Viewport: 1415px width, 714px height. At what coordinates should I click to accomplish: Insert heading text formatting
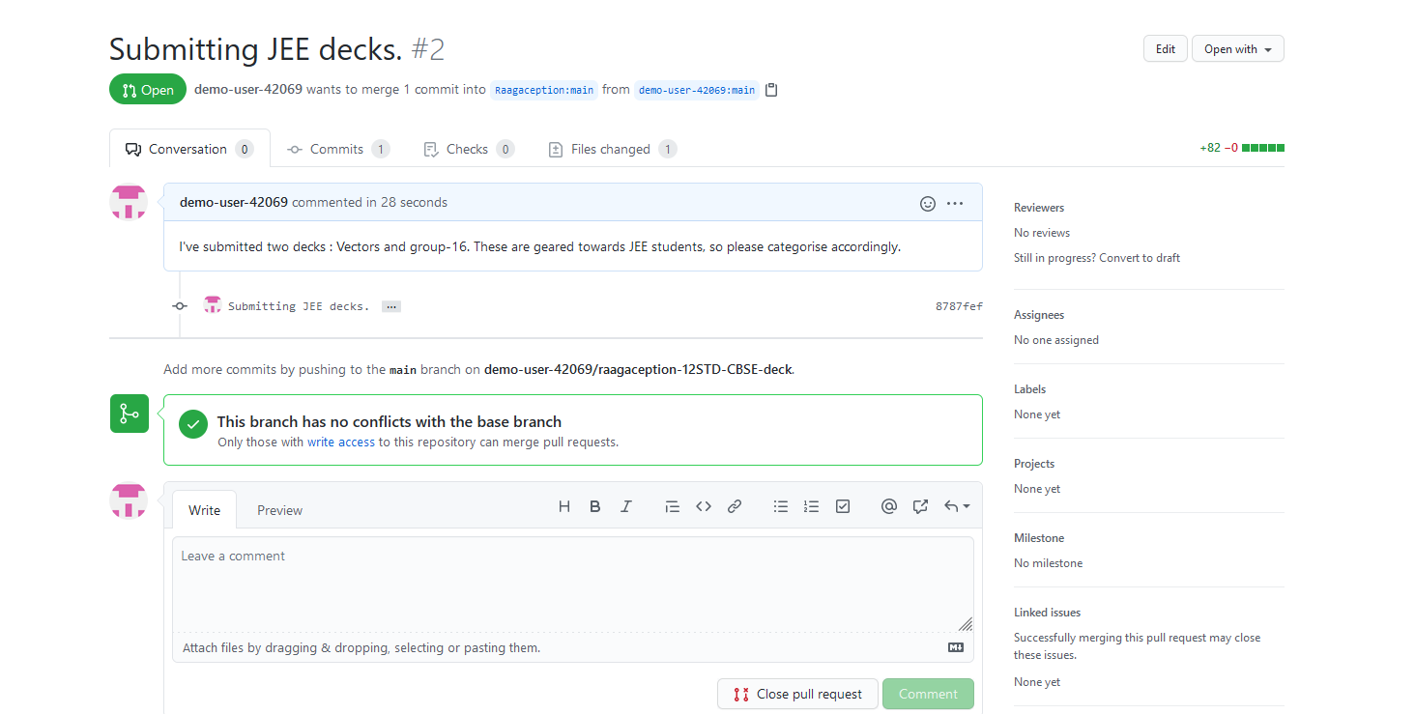[564, 506]
